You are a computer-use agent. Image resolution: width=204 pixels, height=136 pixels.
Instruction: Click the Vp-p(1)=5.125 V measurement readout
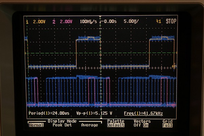click(x=93, y=113)
